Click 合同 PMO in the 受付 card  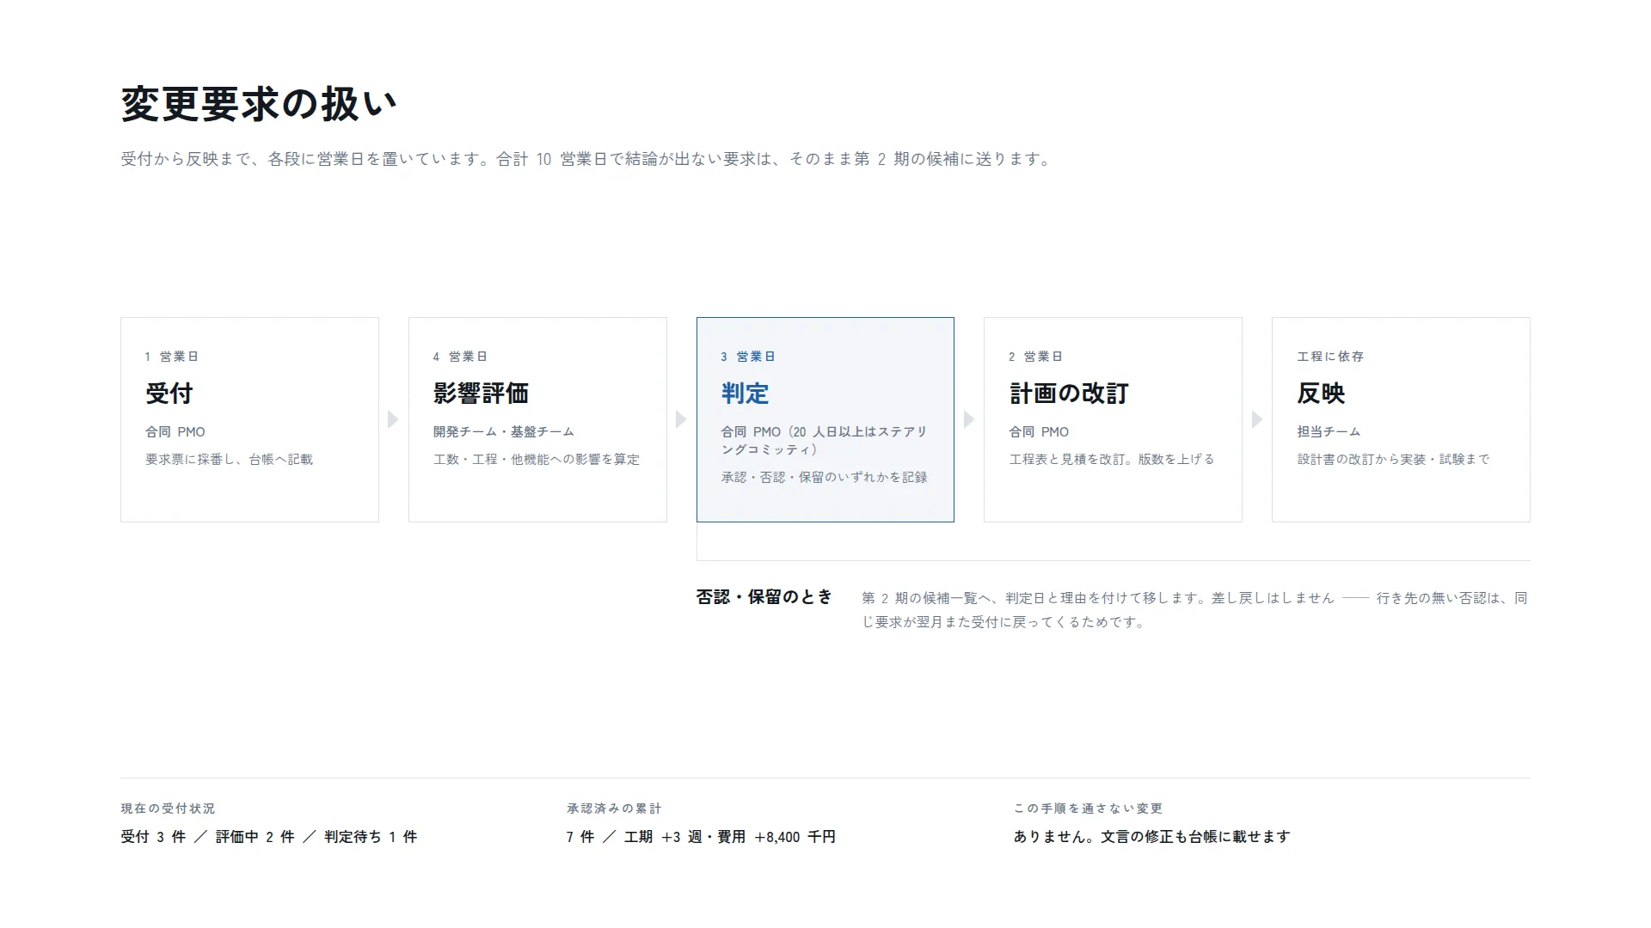pyautogui.click(x=175, y=432)
